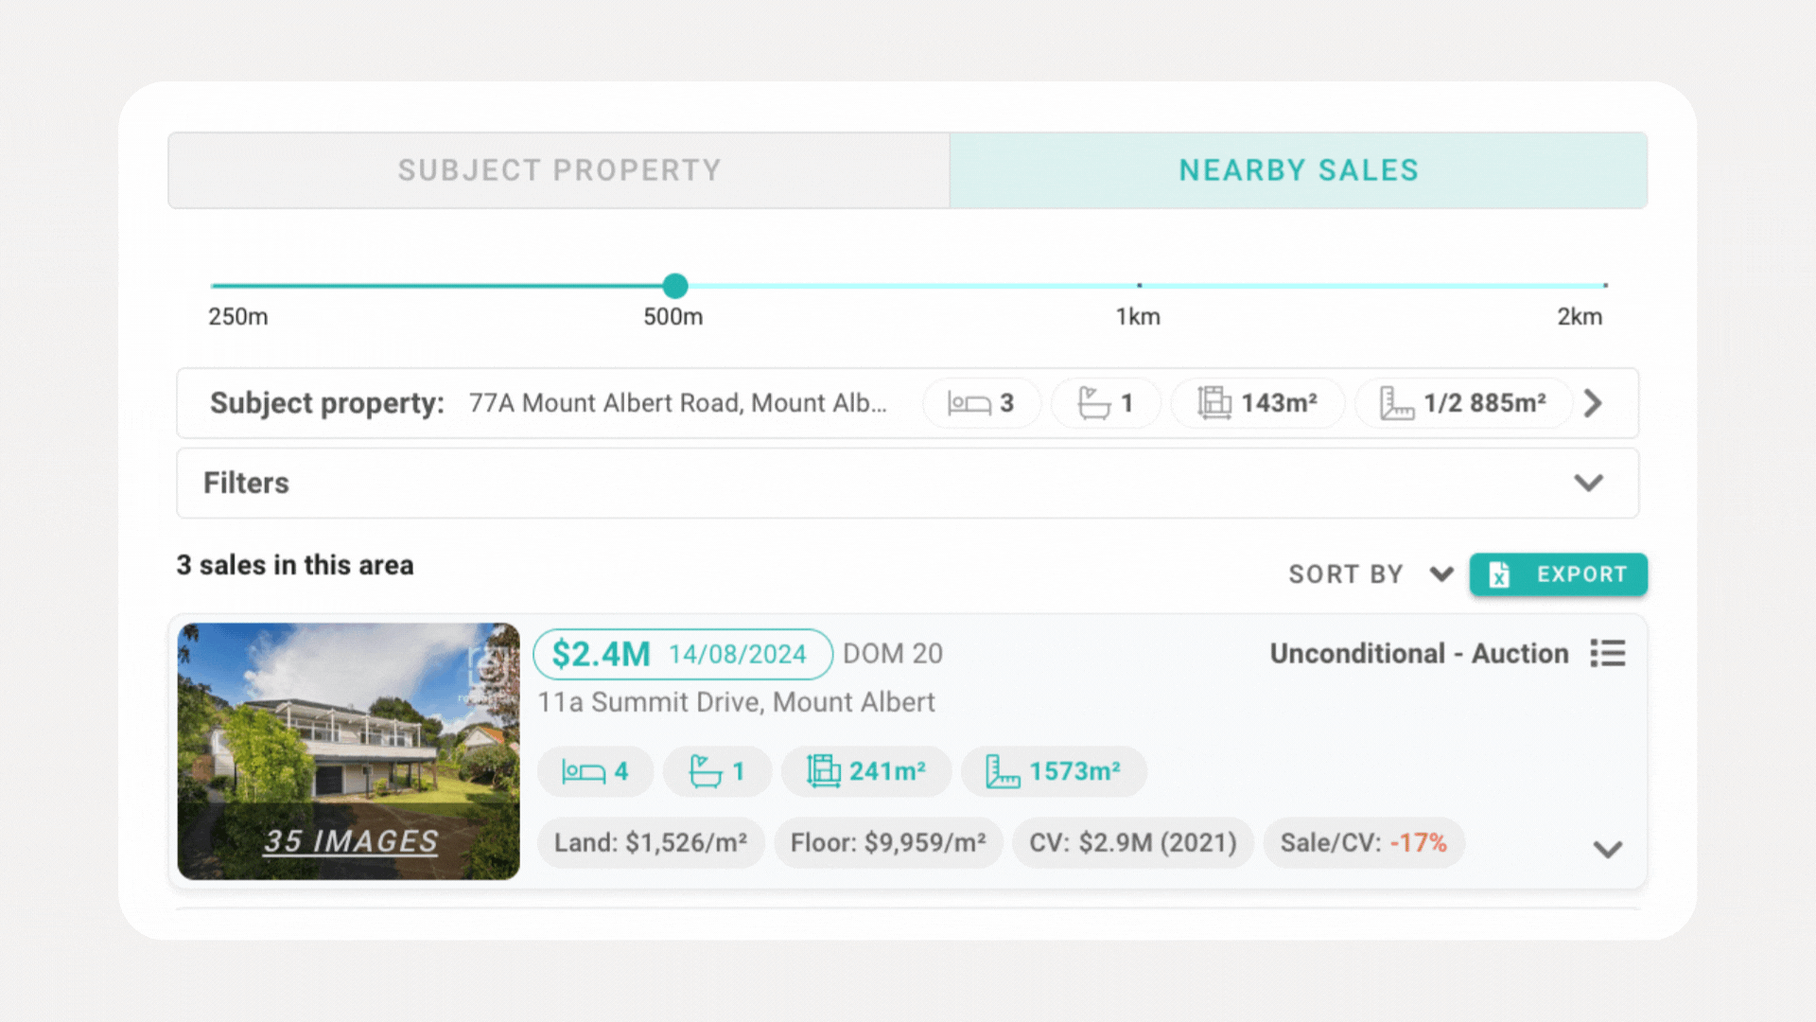
Task: Open the Sort By dropdown
Action: click(x=1370, y=574)
